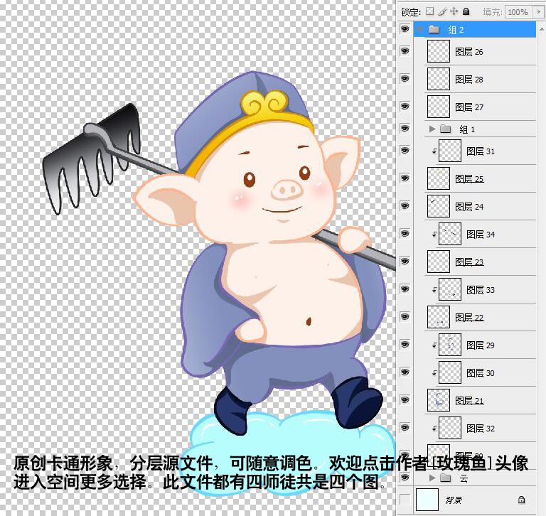Hide 图层 34 with its eye icon
This screenshot has width=546, height=516.
point(405,233)
